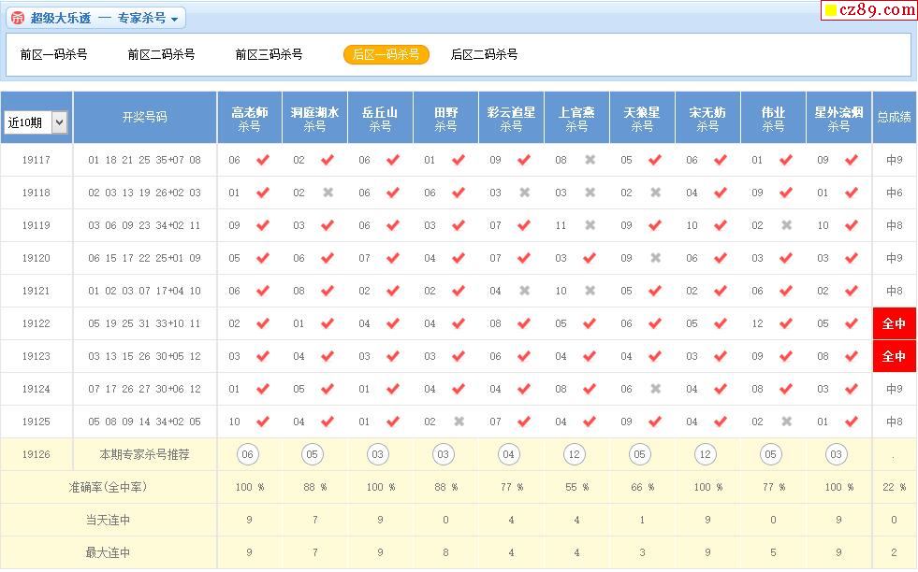Click the 本期专家杀号推荐 label
The width and height of the screenshot is (918, 572).
[145, 454]
